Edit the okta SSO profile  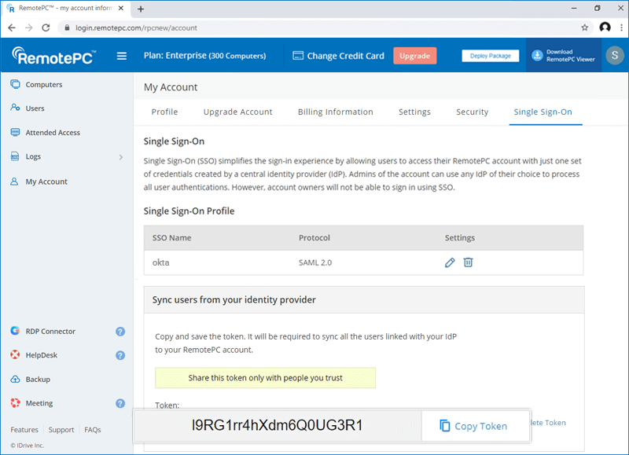[x=450, y=262]
